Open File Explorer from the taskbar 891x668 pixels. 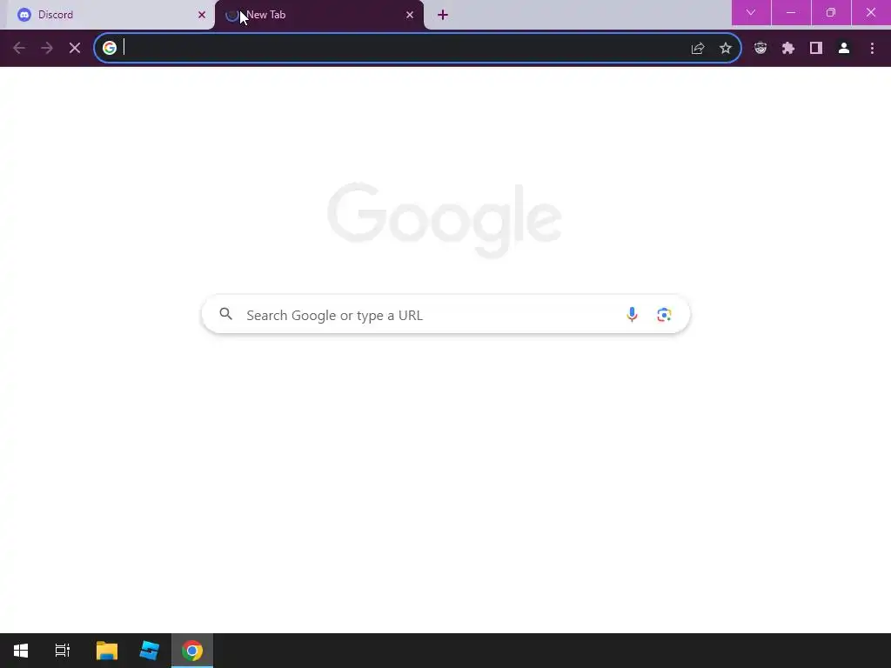tap(107, 651)
